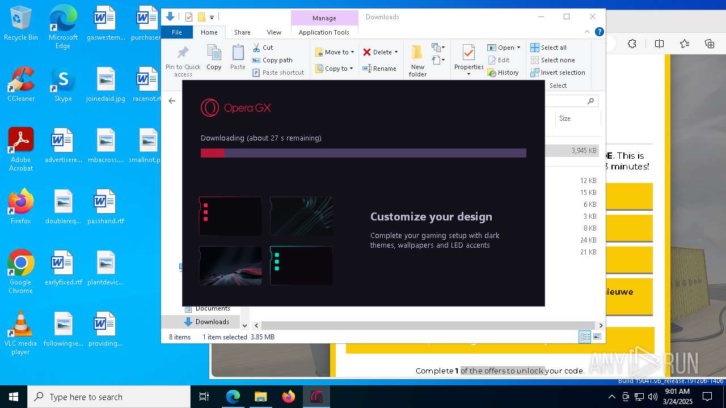Click Quick Access new folder icon
This screenshot has height=408, width=726.
click(x=201, y=17)
